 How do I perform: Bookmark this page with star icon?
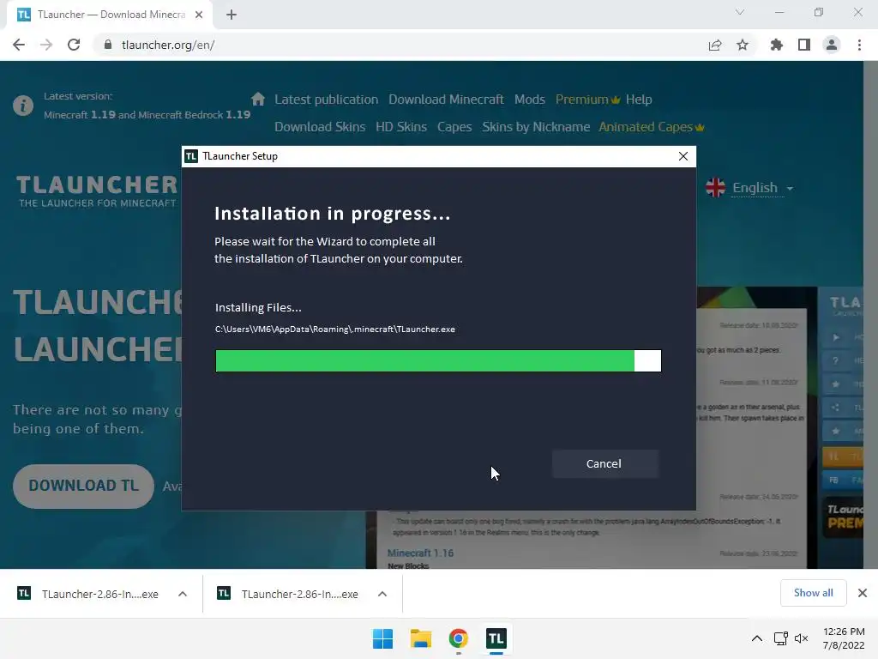pos(743,45)
